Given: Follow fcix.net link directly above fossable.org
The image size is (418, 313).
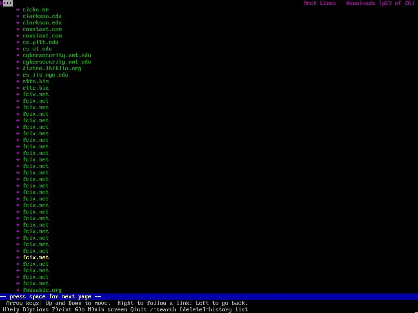Looking at the screenshot, I should click(x=36, y=284).
